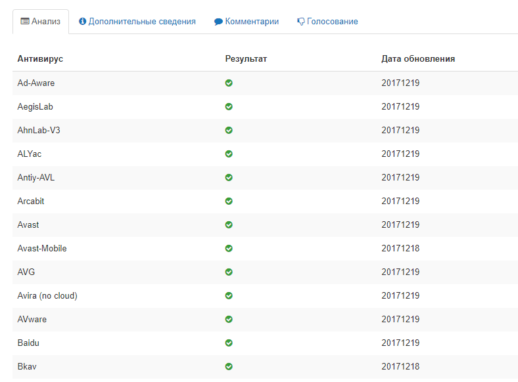Click the speech bubble icon beside Комментарии
The height and width of the screenshot is (382, 518).
[x=218, y=22]
